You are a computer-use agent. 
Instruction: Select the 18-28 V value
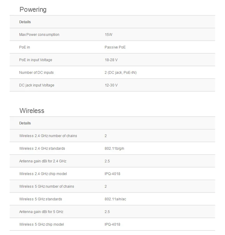click(111, 60)
